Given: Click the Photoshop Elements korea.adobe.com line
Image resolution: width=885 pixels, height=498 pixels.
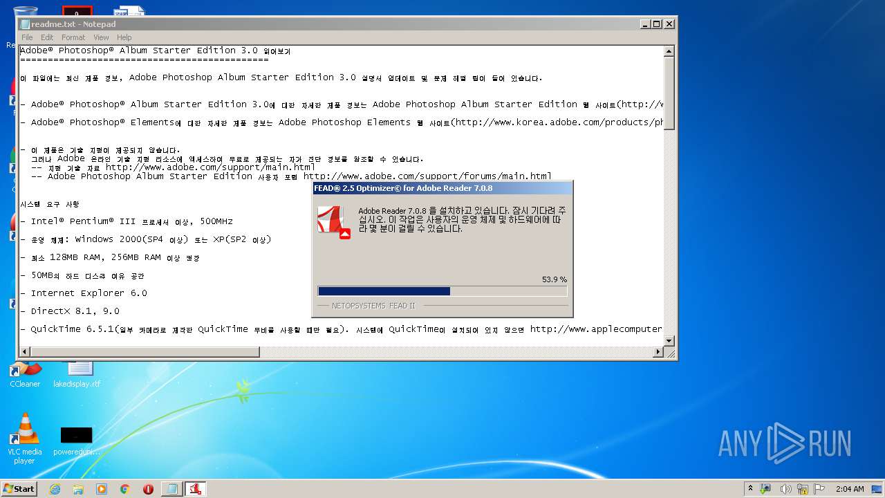Looking at the screenshot, I should (342, 122).
